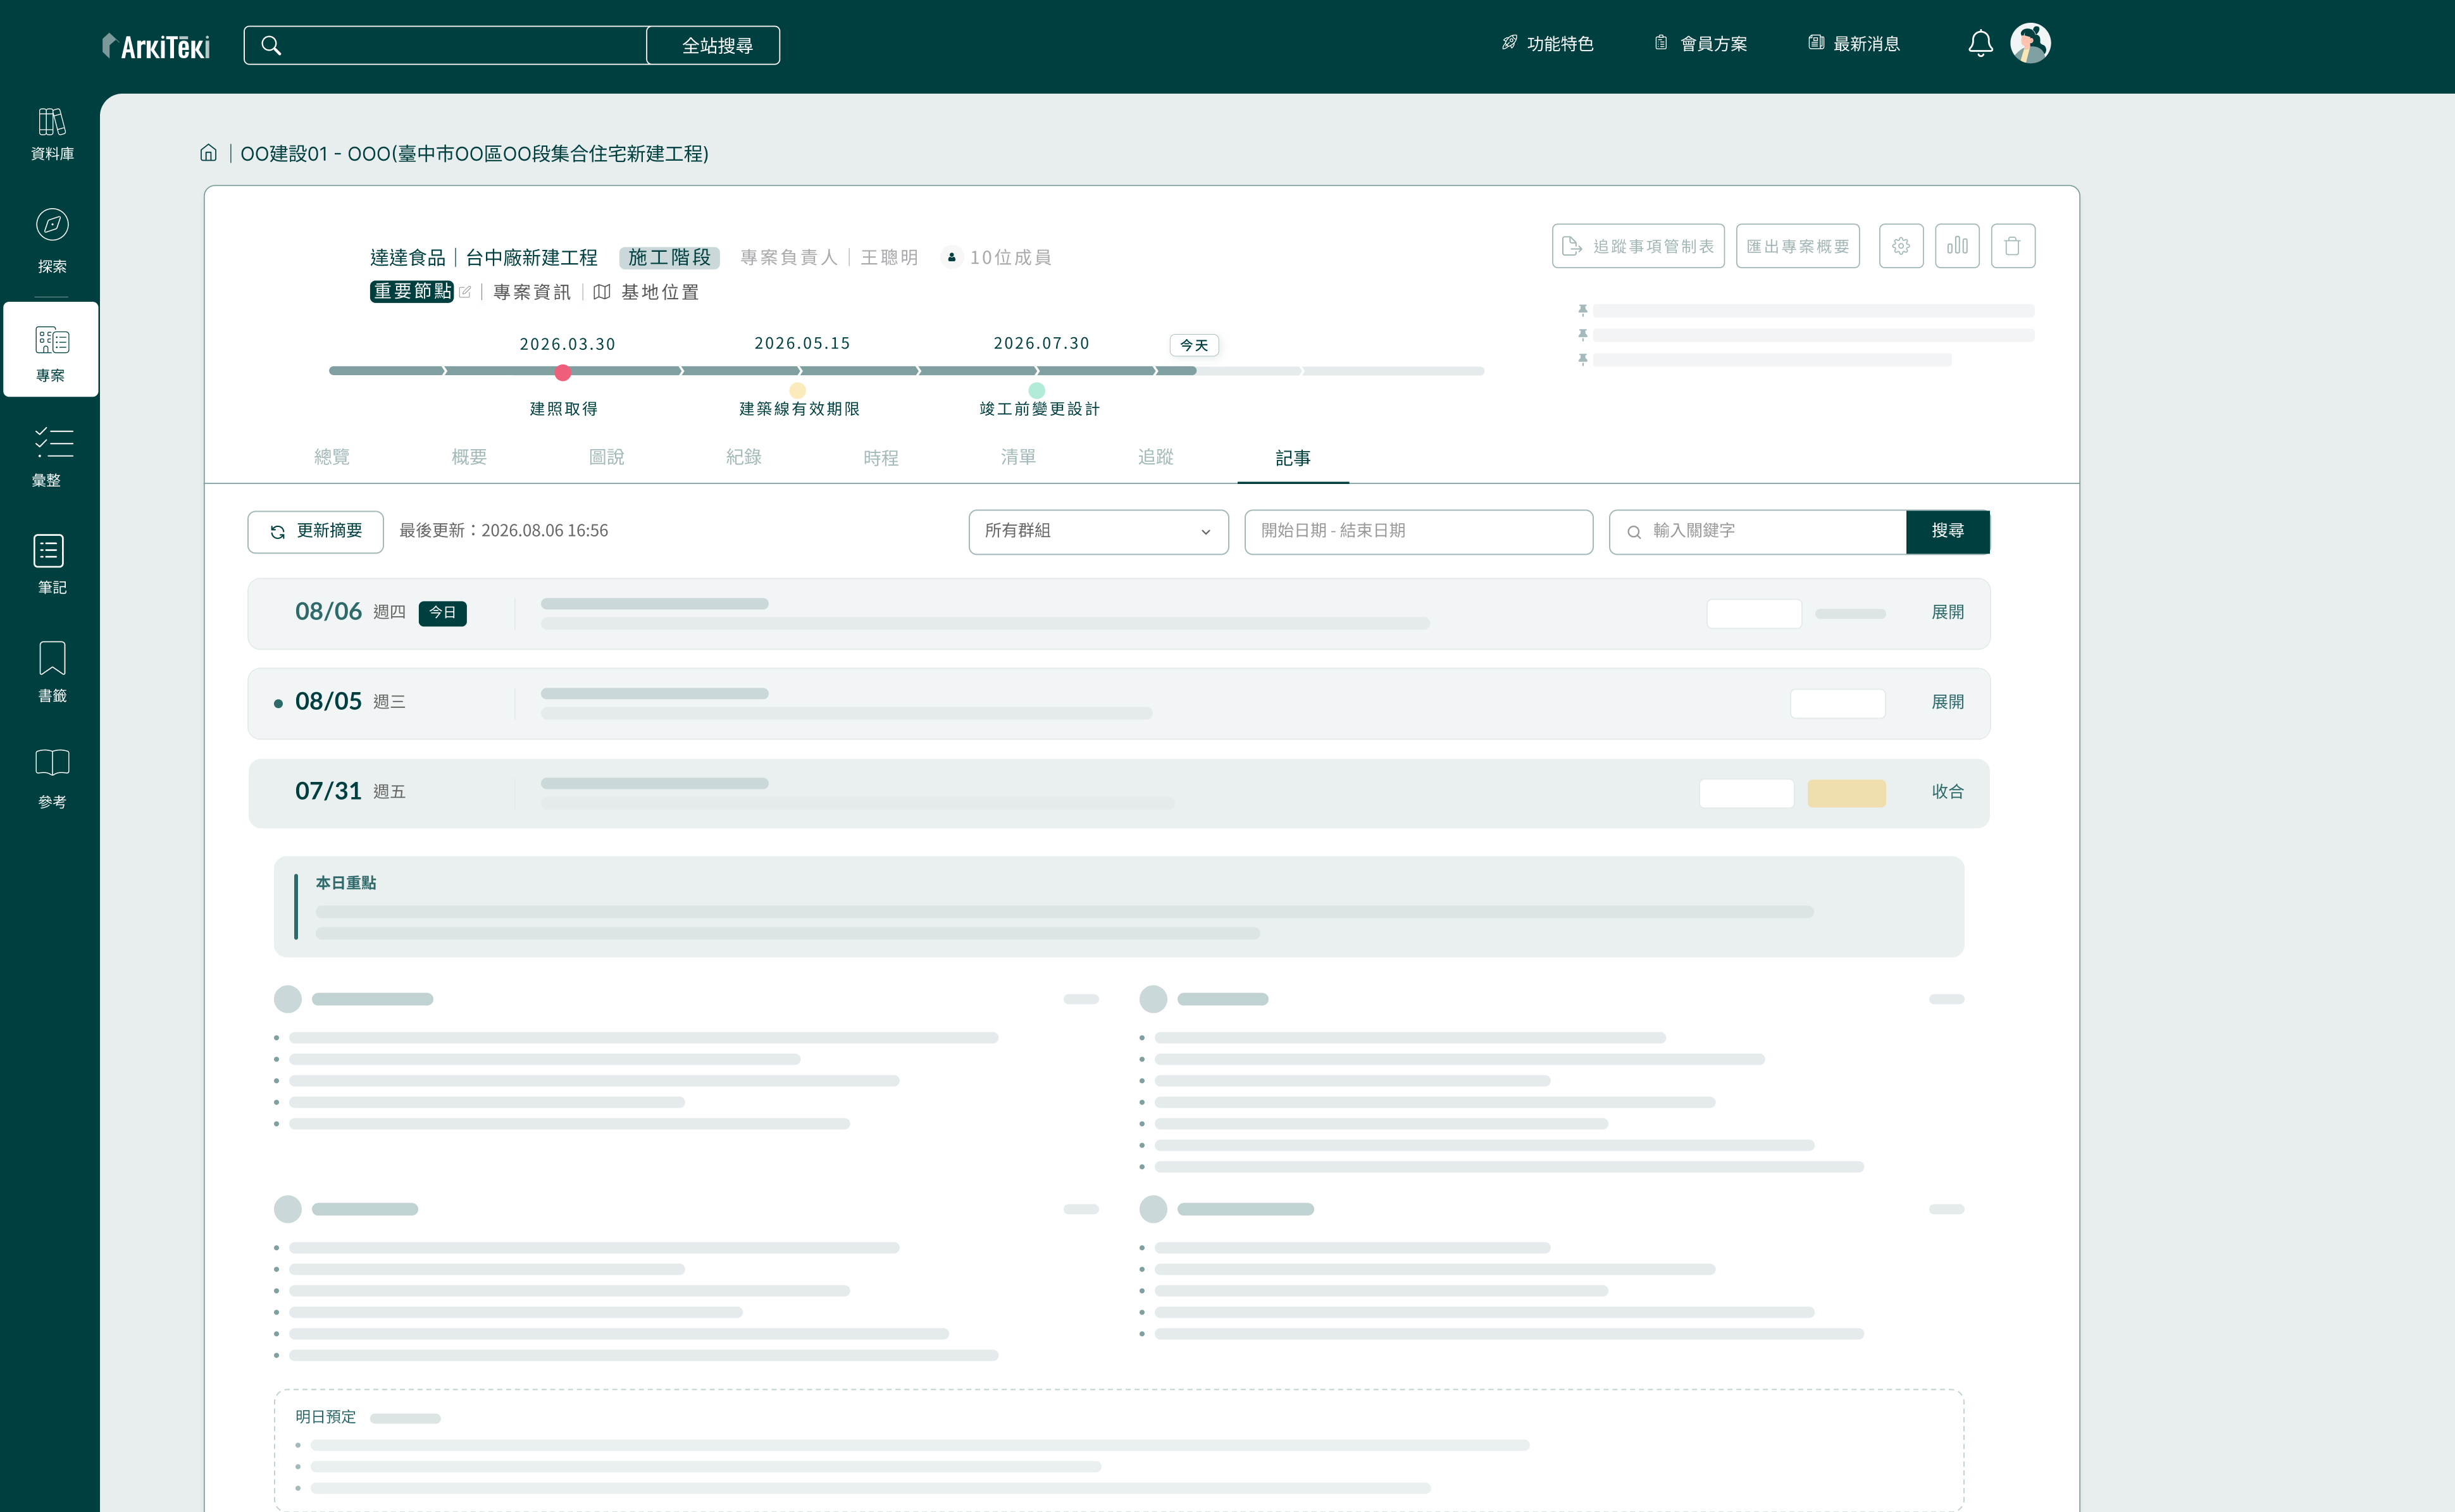Open the 專案資訊 link
Screen dimensions: 2455x1512
532,292
